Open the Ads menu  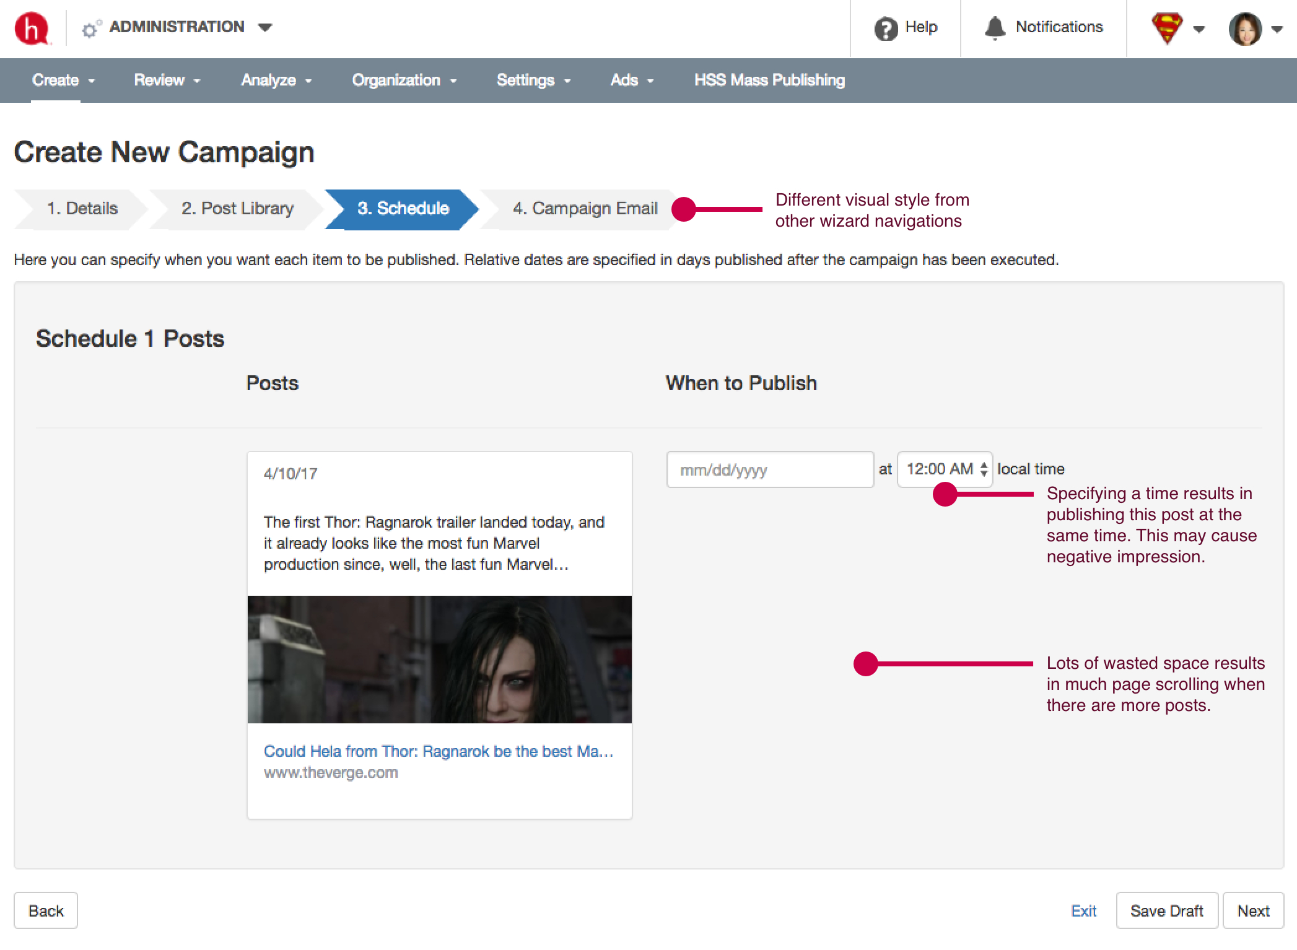(632, 81)
